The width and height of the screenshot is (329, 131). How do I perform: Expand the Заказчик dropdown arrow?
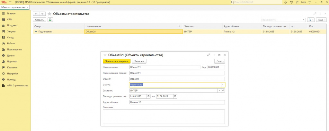click(x=219, y=91)
